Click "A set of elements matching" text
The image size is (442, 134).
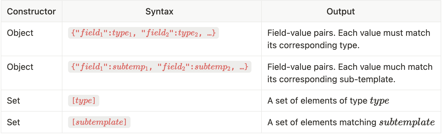click(322, 122)
